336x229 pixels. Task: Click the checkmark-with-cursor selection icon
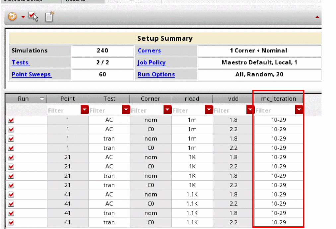(33, 17)
